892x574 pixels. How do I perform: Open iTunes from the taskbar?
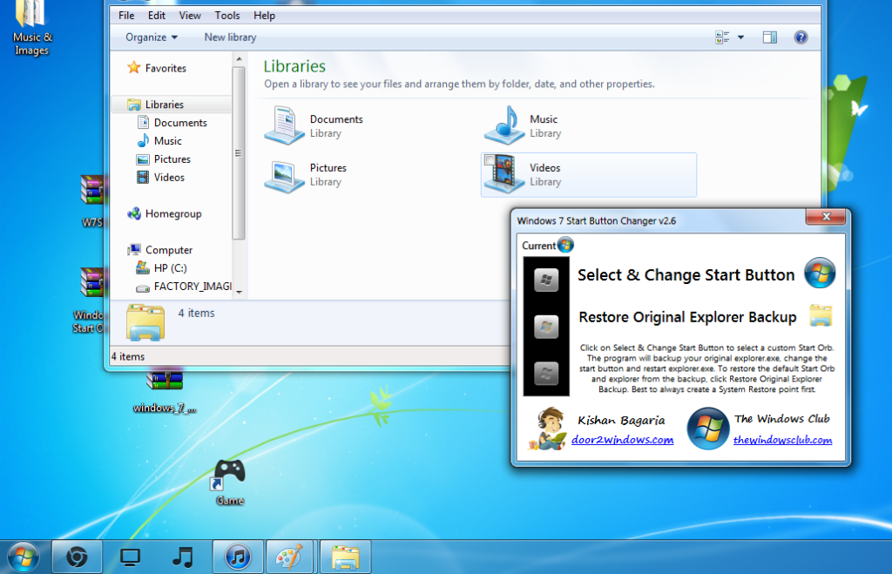click(239, 557)
